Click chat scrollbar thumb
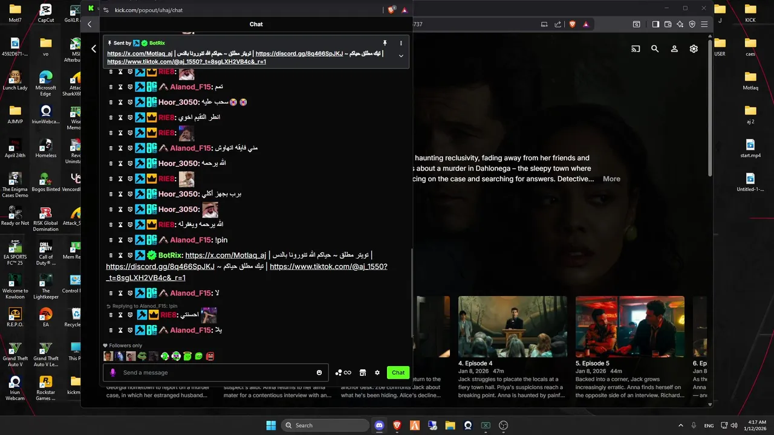Viewport: 774px width, 435px height. (x=412, y=293)
